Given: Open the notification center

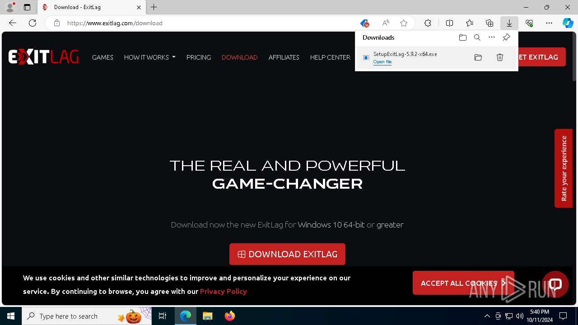Looking at the screenshot, I should point(563,316).
